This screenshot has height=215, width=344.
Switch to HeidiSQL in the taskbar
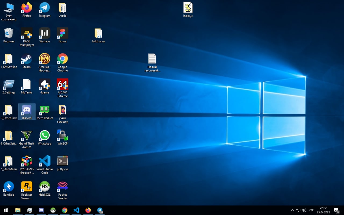[53, 210]
